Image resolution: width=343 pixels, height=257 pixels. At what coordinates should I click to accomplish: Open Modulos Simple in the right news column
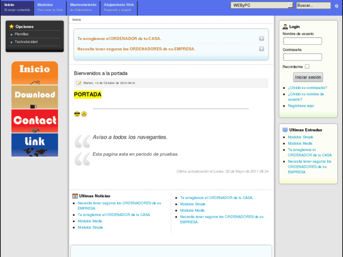click(192, 204)
